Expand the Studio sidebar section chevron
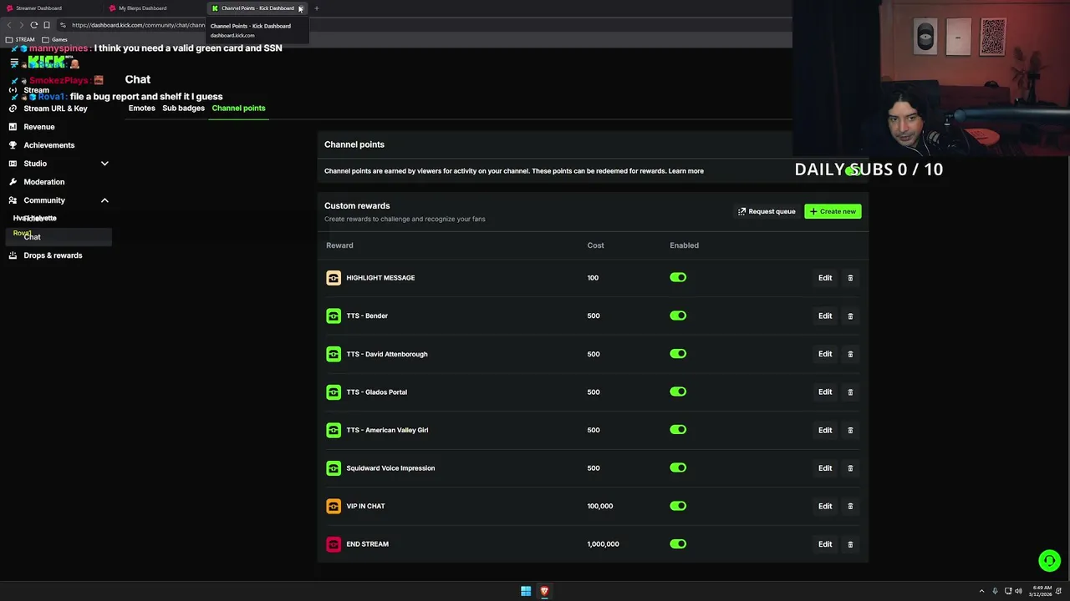 pos(104,164)
